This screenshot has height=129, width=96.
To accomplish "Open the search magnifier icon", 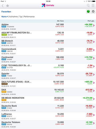I will 88,5.
